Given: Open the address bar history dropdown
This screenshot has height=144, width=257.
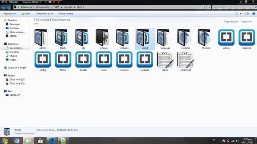Looking at the screenshot, I should coord(204,7).
